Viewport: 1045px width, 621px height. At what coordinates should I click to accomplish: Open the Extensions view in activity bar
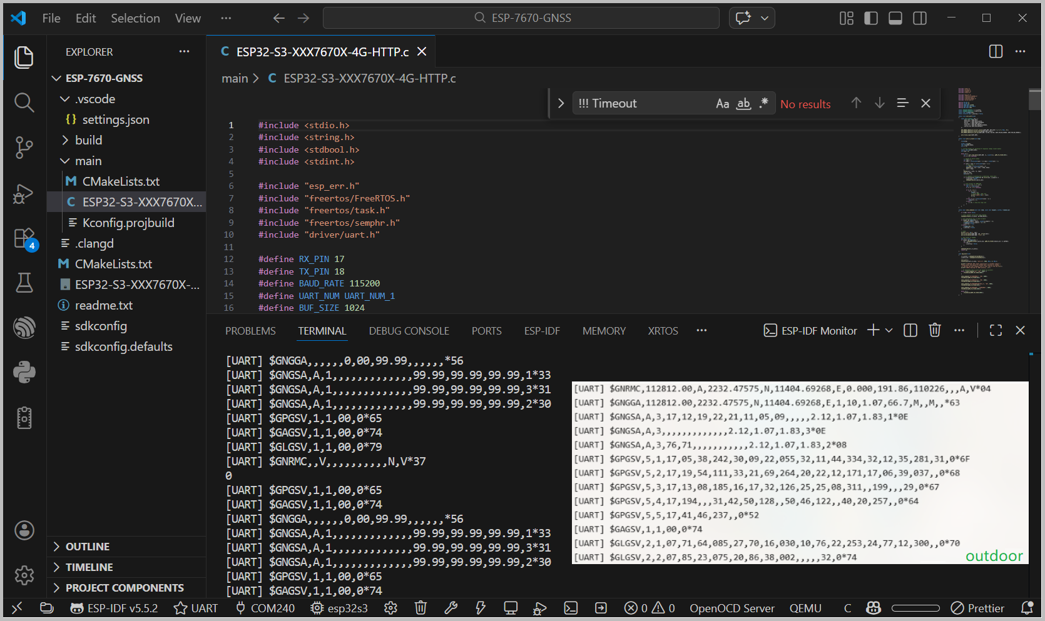24,238
